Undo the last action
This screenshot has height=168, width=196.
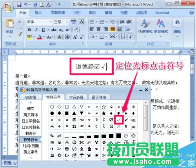[25, 5]
